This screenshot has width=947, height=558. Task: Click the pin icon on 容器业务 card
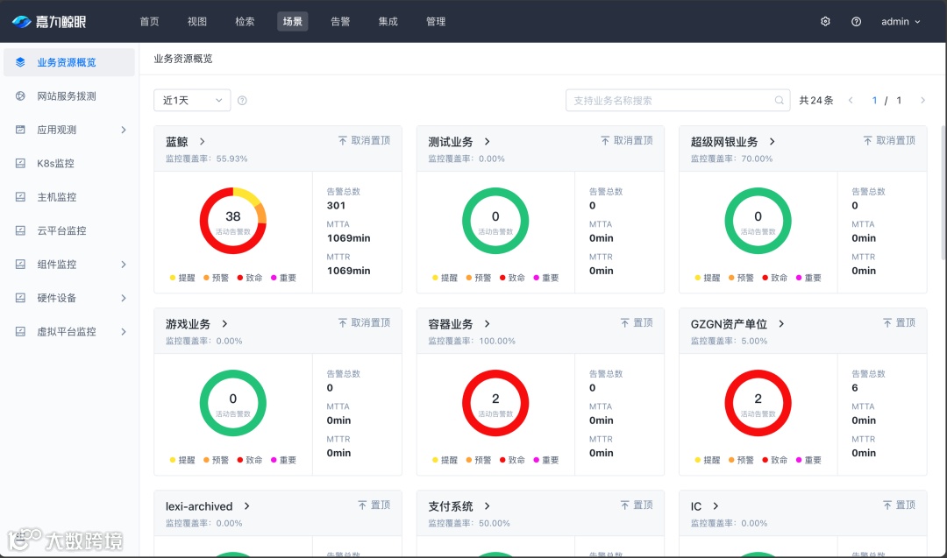624,322
